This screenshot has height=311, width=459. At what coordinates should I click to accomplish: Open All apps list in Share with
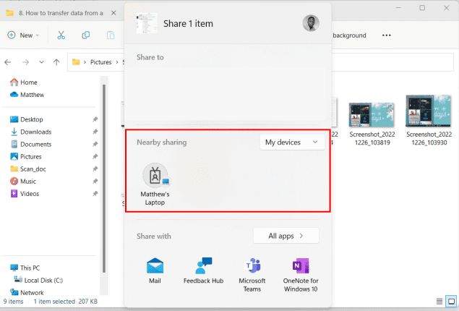(x=286, y=235)
